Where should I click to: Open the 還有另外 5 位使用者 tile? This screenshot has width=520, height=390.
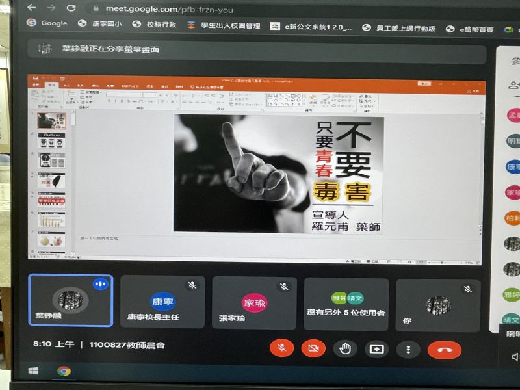[x=346, y=304]
